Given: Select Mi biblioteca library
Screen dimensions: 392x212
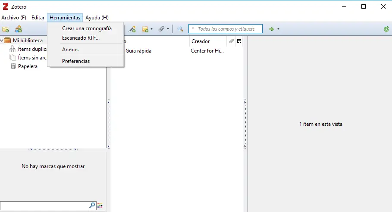Looking at the screenshot, I should pos(28,41).
